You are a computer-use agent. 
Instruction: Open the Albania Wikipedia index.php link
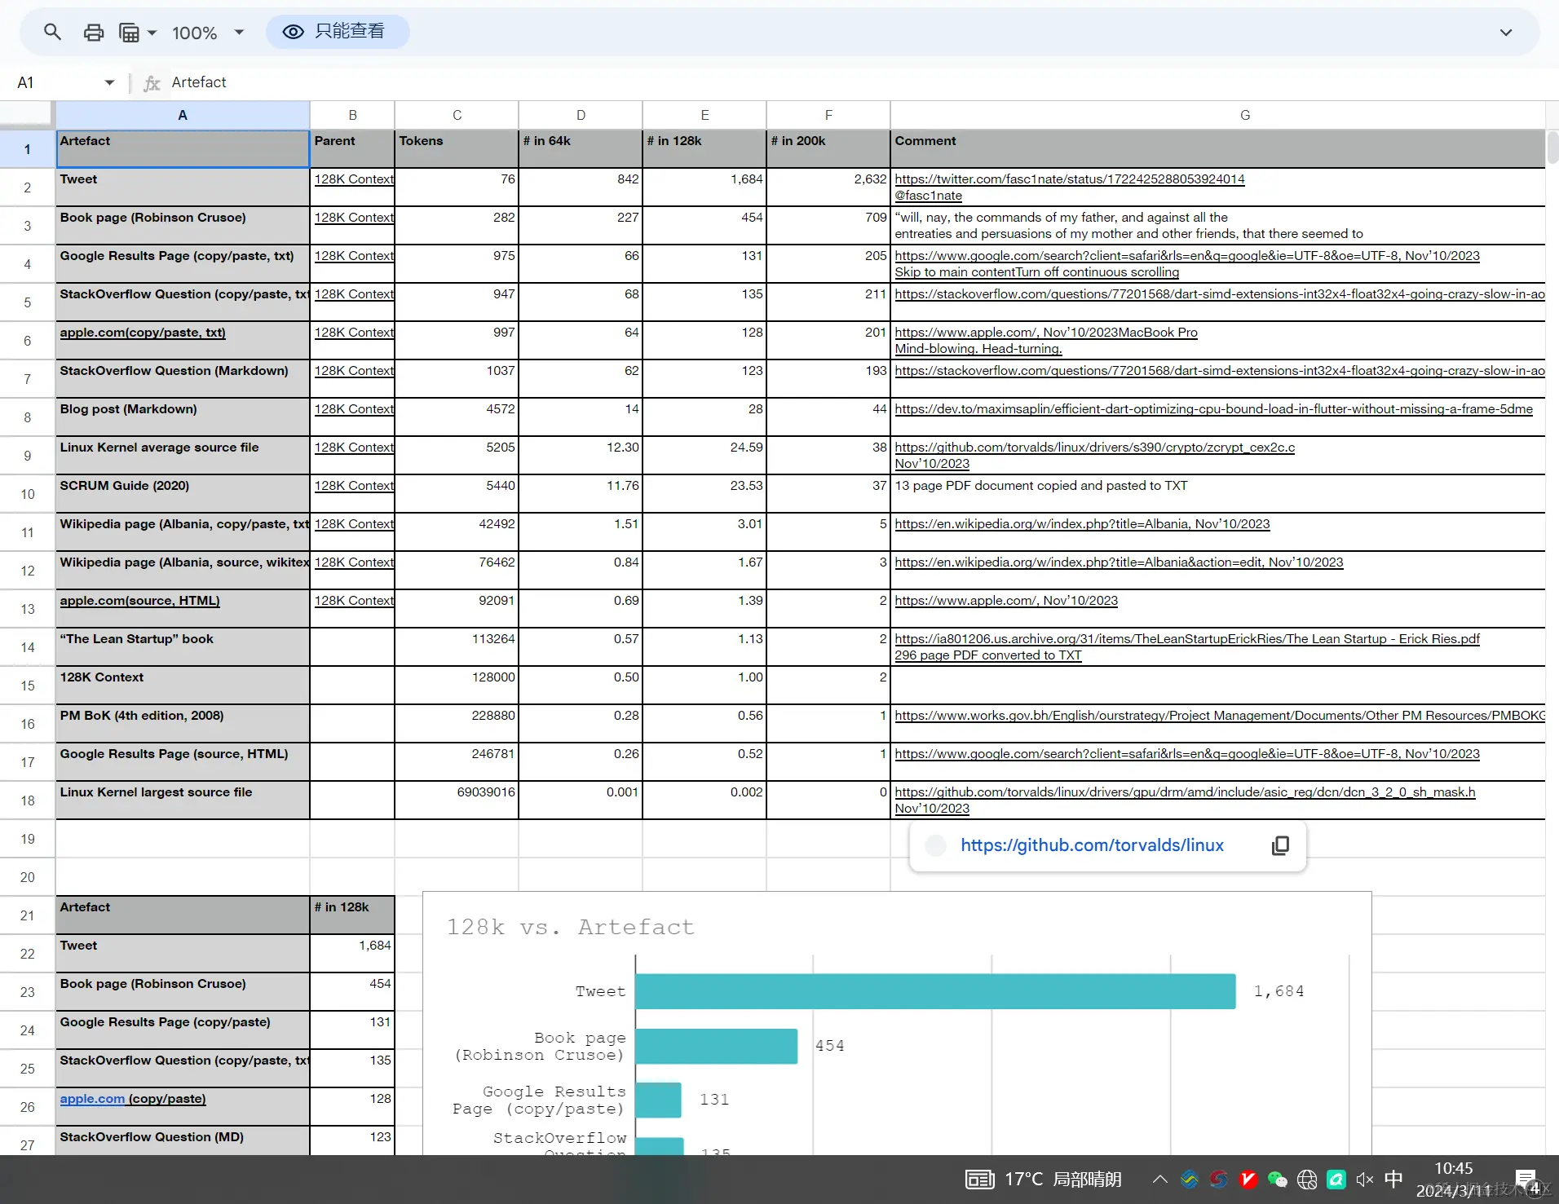point(1082,523)
